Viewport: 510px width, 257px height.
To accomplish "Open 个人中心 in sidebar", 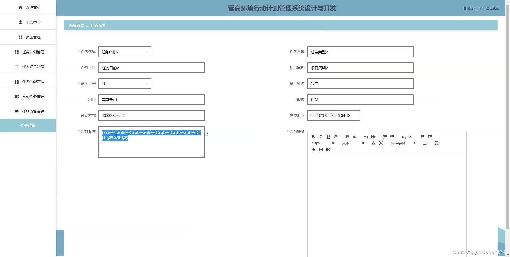I will coord(28,22).
